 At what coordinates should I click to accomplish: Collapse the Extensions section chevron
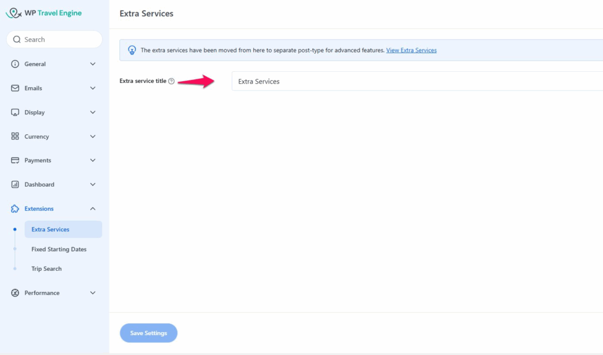(x=92, y=208)
